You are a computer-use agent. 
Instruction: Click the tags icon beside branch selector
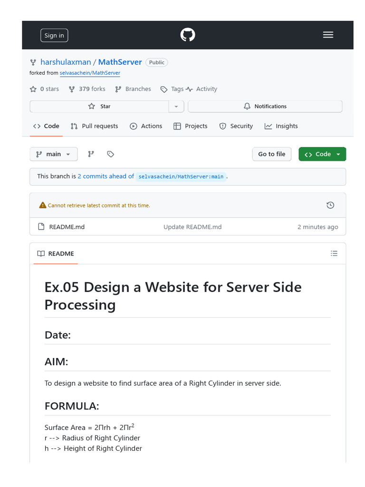(111, 154)
